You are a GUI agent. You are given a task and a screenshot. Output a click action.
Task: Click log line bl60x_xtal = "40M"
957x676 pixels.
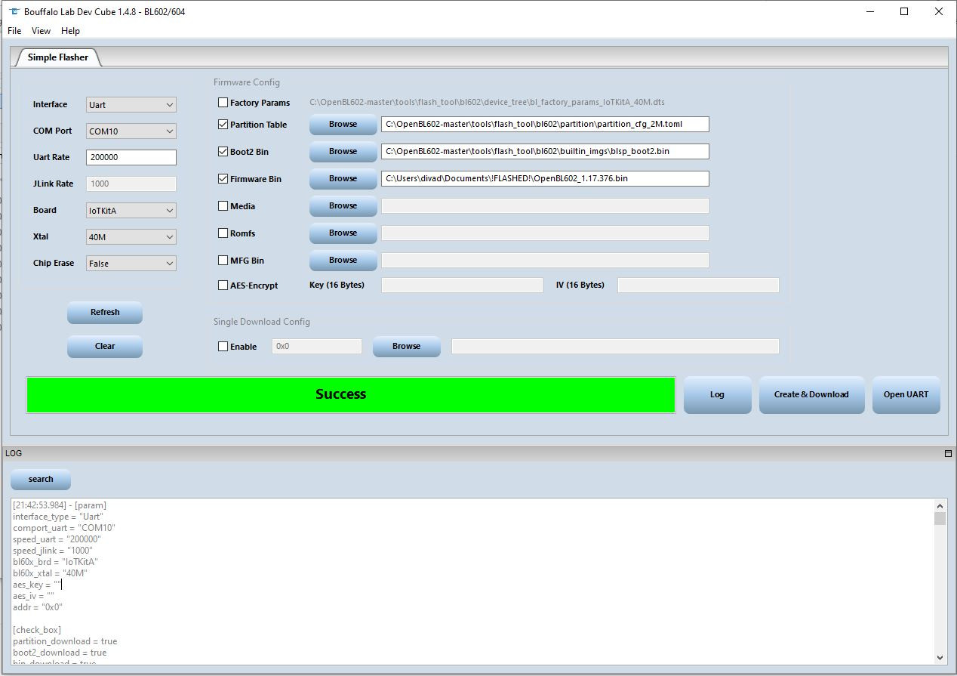[x=50, y=573]
